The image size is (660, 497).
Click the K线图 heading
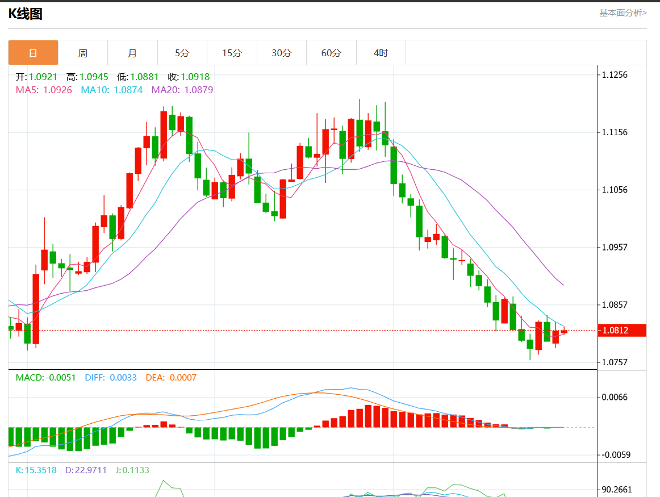pyautogui.click(x=26, y=14)
